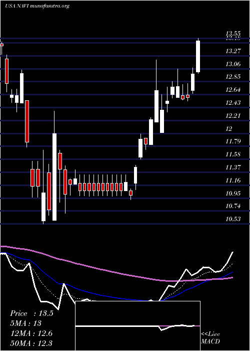Click the 10.53 price axis label
Viewport: 250px width, 351px height.
coord(233,219)
